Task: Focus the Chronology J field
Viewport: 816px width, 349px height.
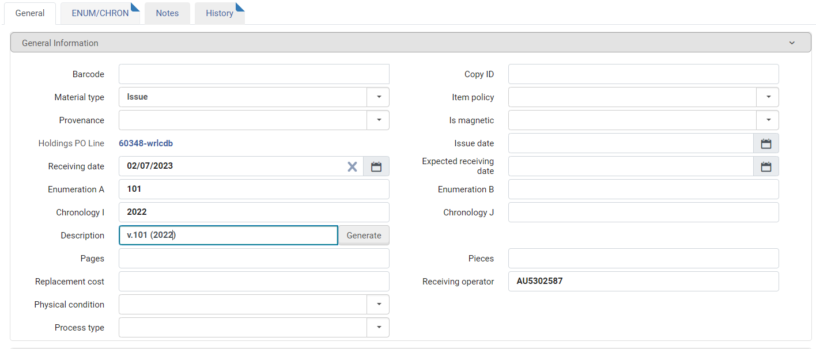Action: pos(644,213)
